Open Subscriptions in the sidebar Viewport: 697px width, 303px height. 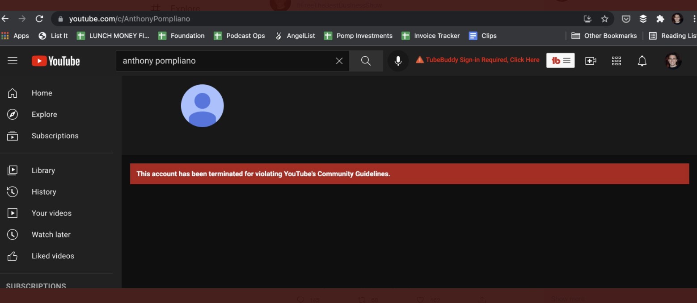(55, 136)
